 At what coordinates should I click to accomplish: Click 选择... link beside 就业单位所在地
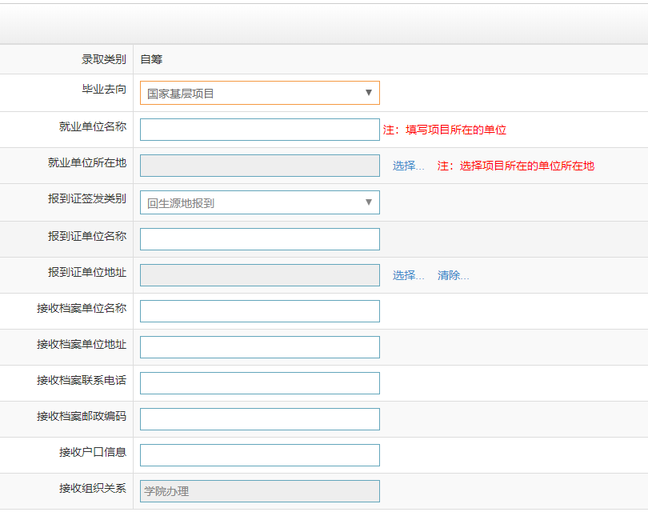(408, 166)
